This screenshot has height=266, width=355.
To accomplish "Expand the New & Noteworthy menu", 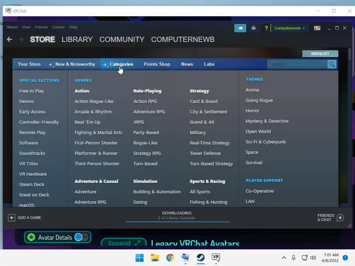I will click(x=72, y=64).
